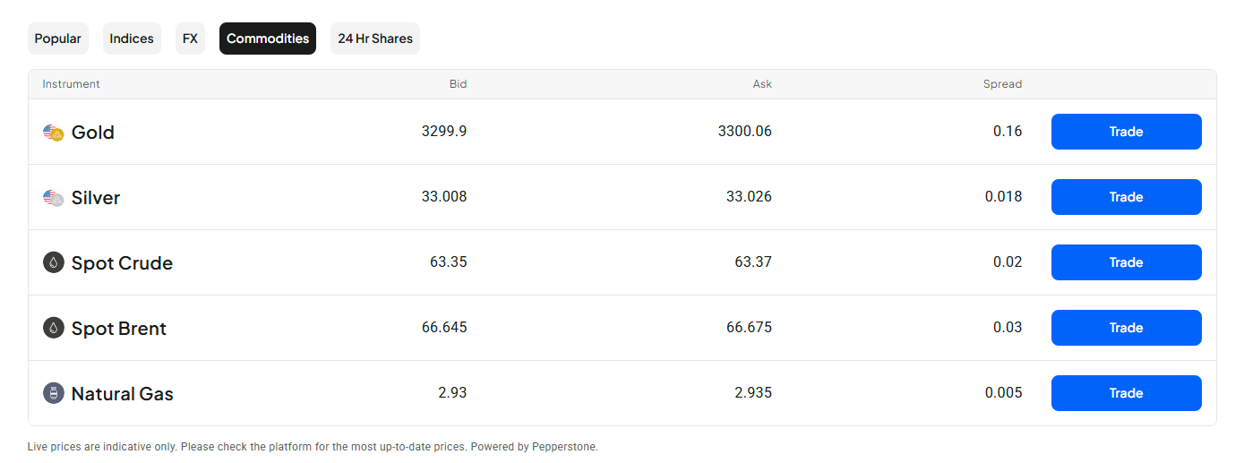Show the 24 Hr Shares tab

(x=375, y=39)
